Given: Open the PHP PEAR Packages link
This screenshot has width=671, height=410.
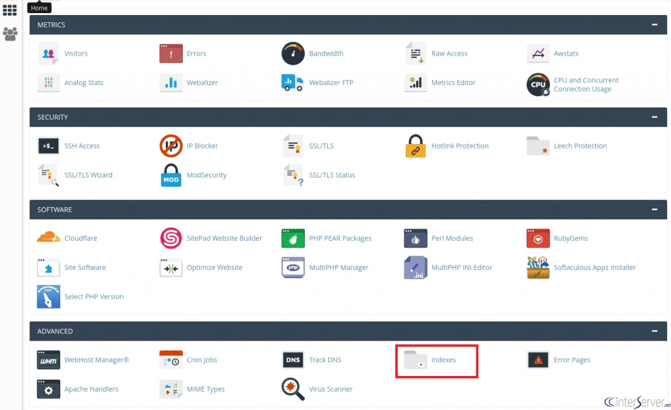Looking at the screenshot, I should pos(340,238).
